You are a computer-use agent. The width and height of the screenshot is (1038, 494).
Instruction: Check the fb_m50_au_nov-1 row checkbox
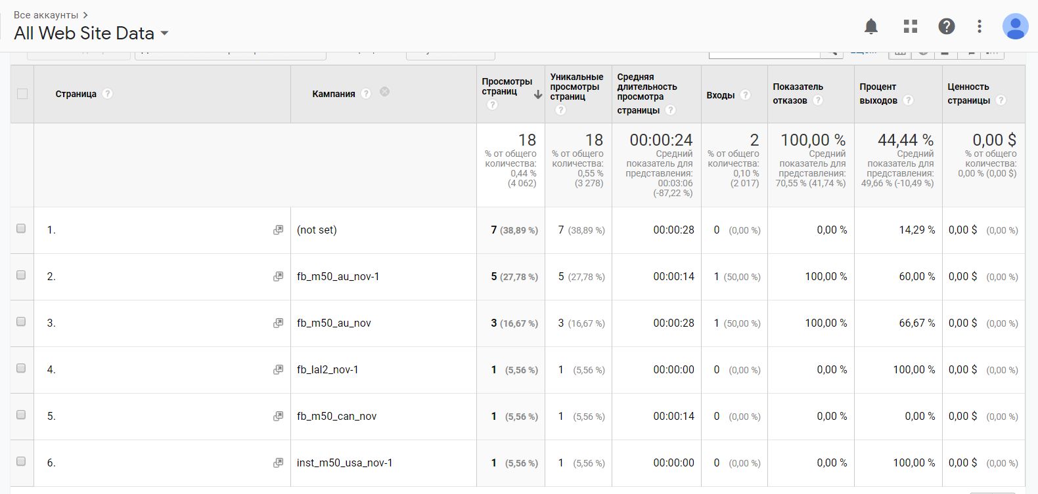tap(21, 275)
